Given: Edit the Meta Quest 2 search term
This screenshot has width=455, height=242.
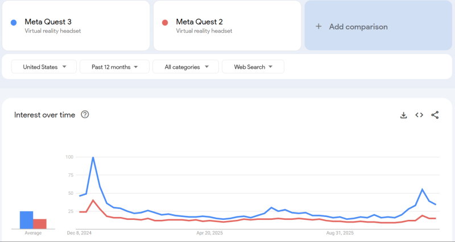Looking at the screenshot, I should click(200, 22).
